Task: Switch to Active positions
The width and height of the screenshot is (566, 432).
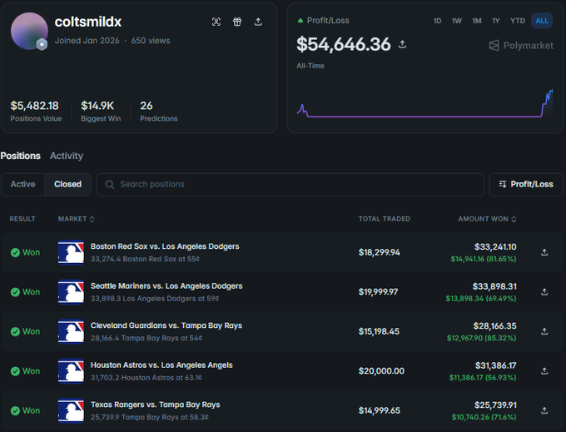Action: pyautogui.click(x=22, y=185)
